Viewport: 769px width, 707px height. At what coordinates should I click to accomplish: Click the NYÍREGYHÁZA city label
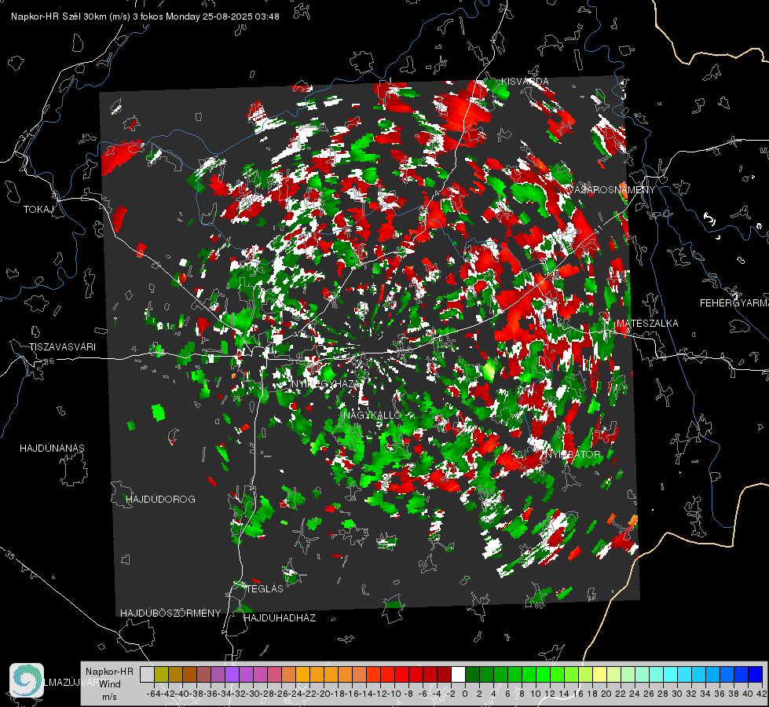click(327, 383)
